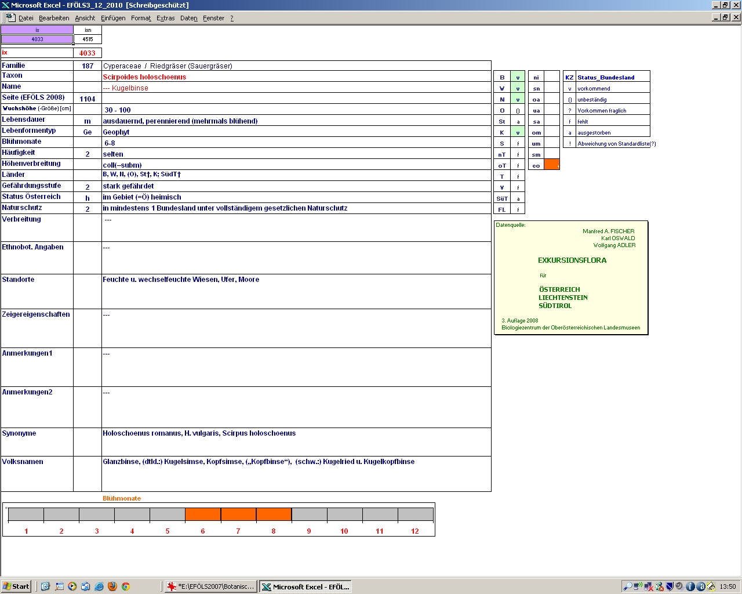Screen dimensions: 742x594
Task: Click the green status cell next to B
Action: point(518,77)
